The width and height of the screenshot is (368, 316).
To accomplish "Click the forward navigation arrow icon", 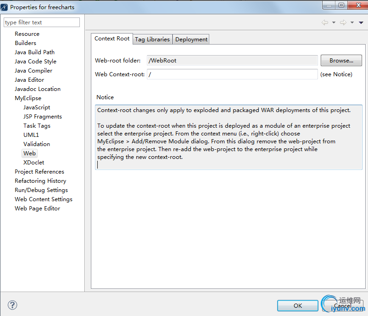I will [343, 23].
